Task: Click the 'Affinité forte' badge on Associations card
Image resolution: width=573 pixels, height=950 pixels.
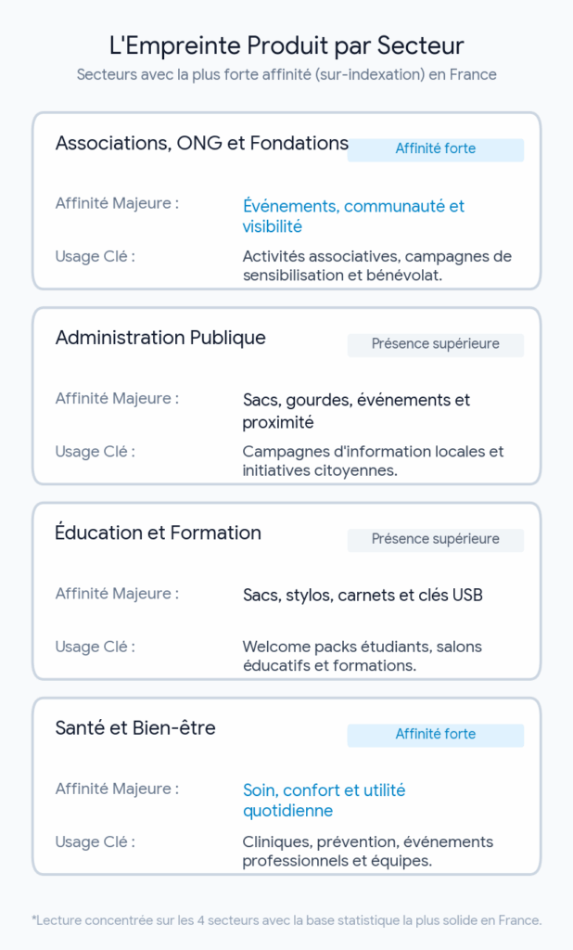Action: click(x=436, y=149)
